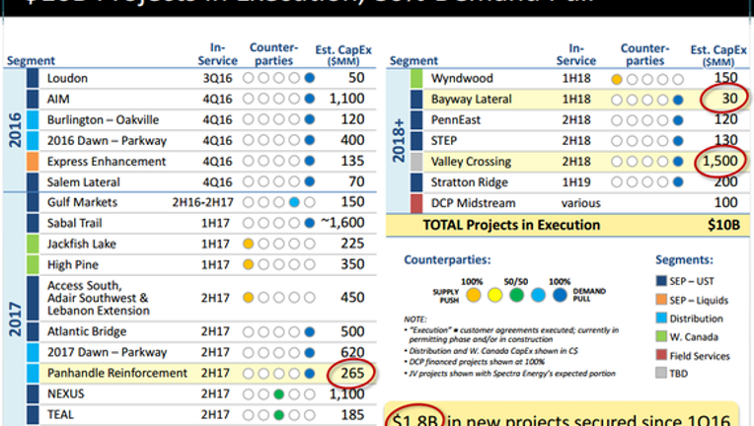The height and width of the screenshot is (426, 754).
Task: Click the 'Loudon' project name
Action: [67, 78]
